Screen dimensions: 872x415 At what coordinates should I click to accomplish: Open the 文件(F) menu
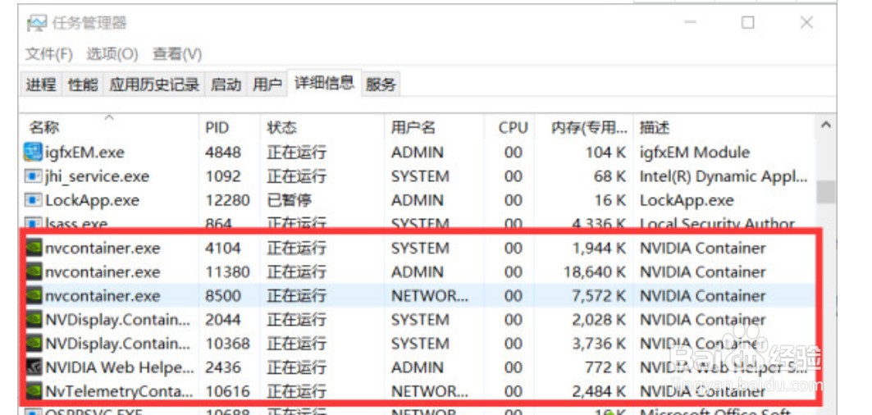[x=49, y=54]
